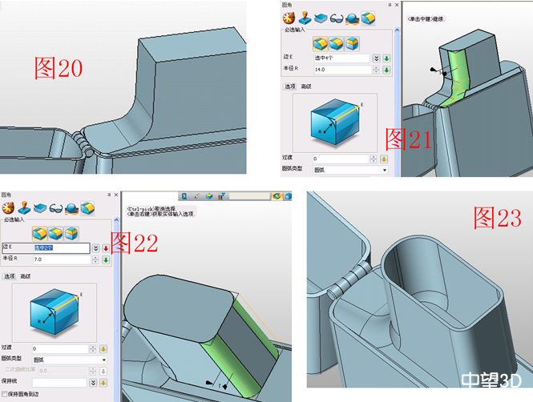Select third fillet type icon in Fig. 21 panel
The height and width of the screenshot is (402, 533).
352,43
